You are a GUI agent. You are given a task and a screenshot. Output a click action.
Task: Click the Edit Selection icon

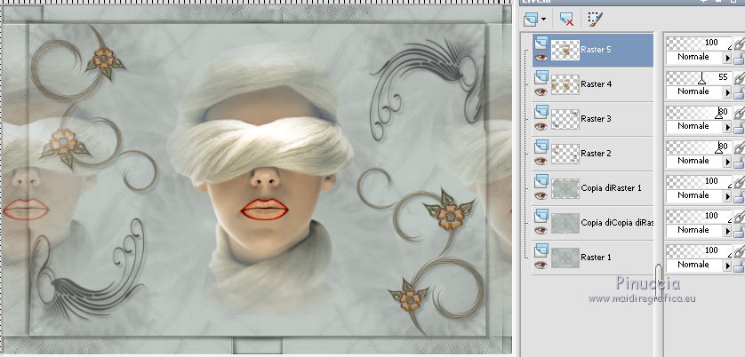(595, 17)
